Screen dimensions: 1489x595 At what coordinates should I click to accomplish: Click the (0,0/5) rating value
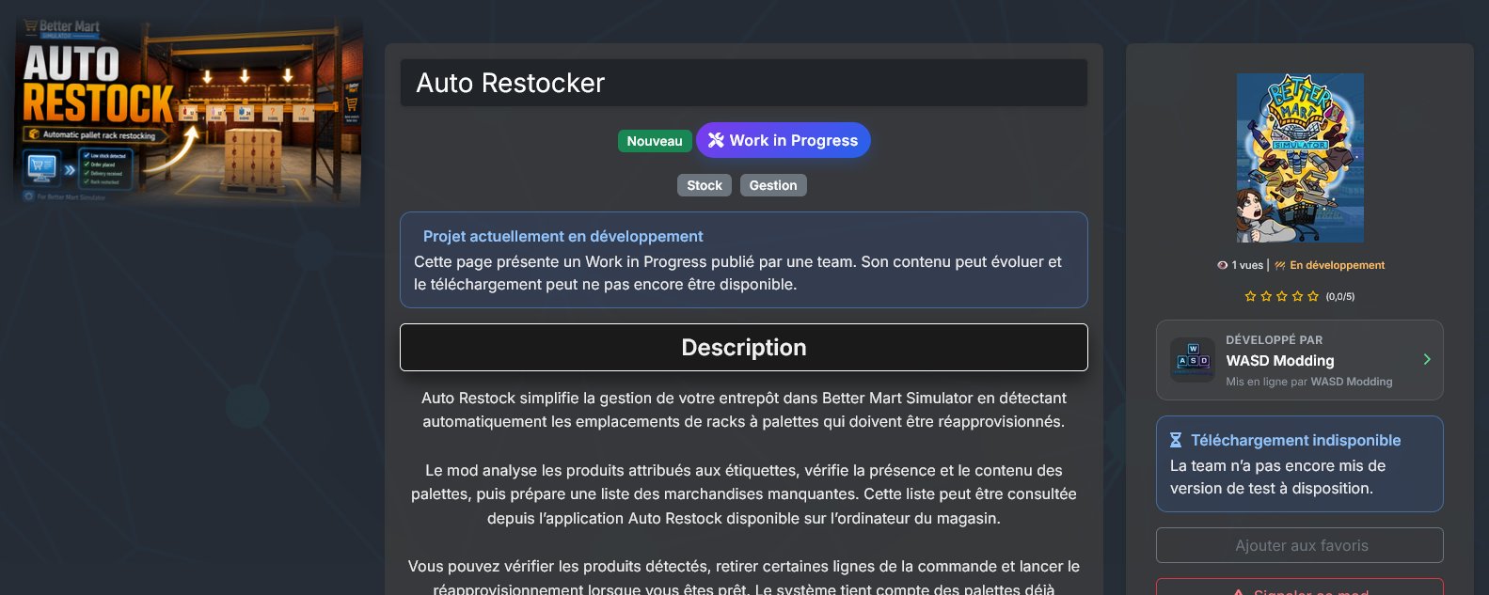coord(1340,296)
